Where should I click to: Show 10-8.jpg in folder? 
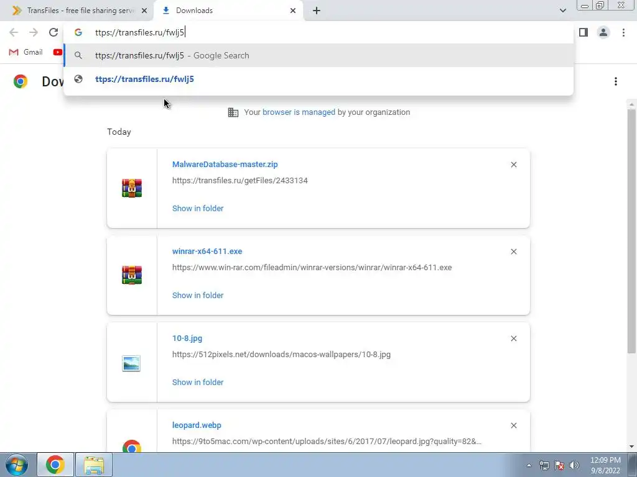(x=197, y=382)
